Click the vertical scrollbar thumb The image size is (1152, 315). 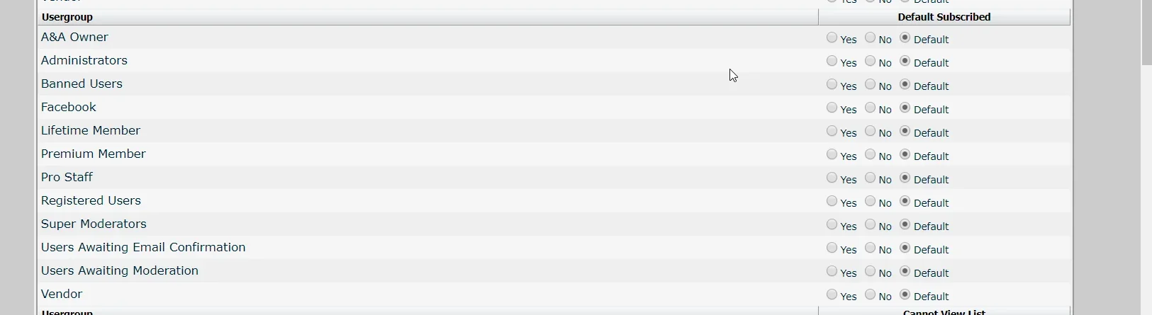coord(1146,32)
